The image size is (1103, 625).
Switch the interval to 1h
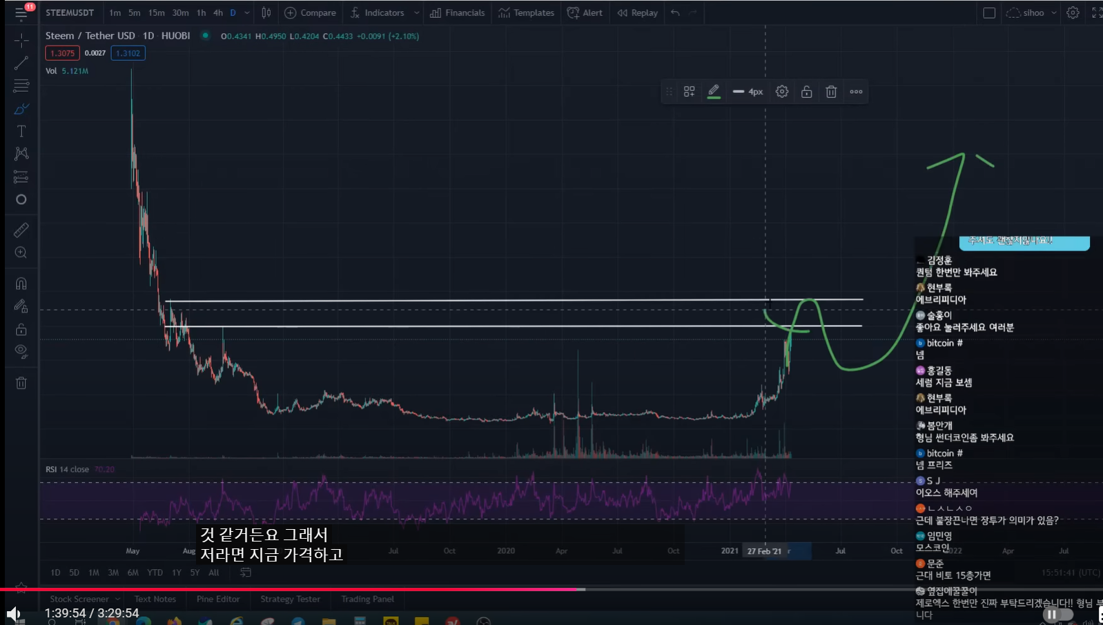[x=201, y=12]
